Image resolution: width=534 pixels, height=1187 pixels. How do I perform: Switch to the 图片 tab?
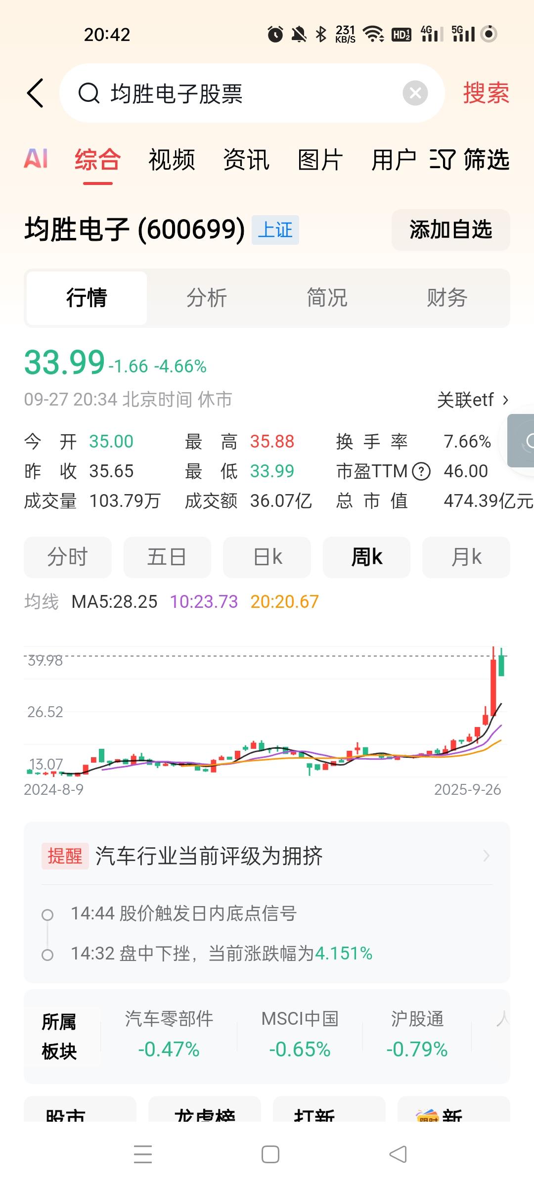point(320,160)
